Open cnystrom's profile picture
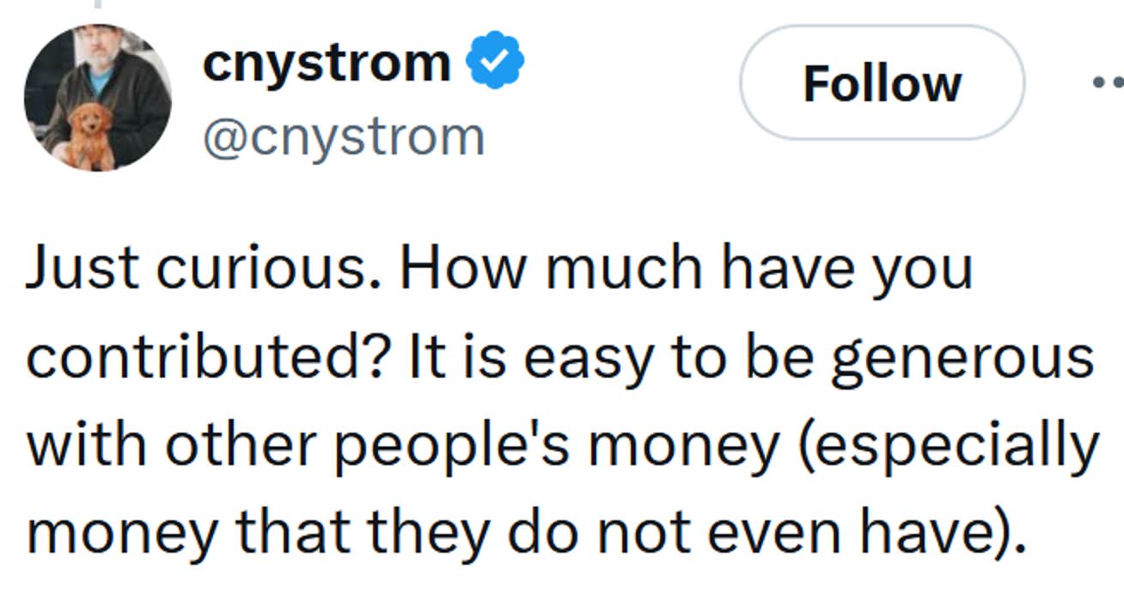 (97, 97)
